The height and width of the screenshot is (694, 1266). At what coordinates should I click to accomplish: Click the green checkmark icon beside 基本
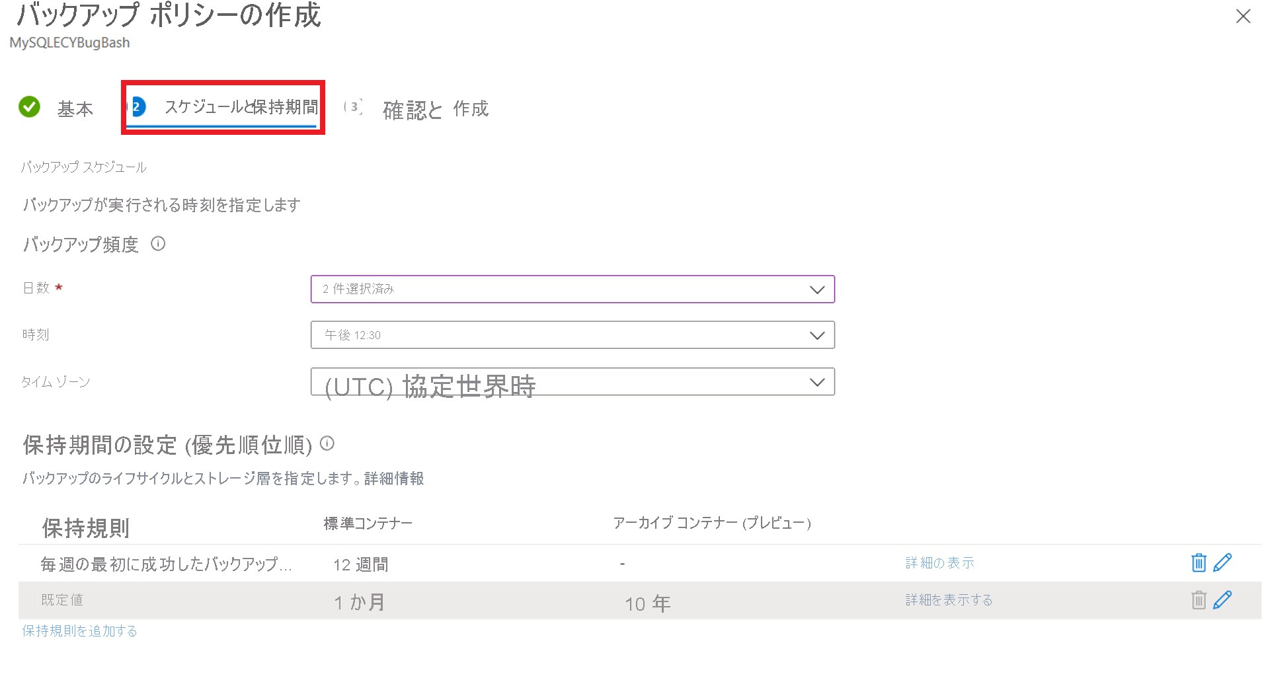[x=29, y=106]
